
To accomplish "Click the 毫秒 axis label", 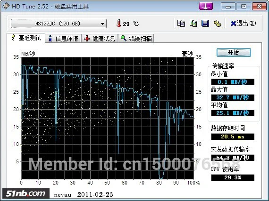I will (187, 54).
